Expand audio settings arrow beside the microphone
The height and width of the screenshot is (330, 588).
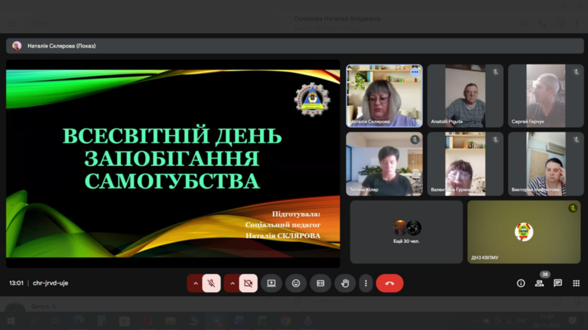tap(195, 283)
